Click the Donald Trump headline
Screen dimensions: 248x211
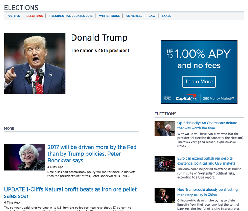click(99, 38)
